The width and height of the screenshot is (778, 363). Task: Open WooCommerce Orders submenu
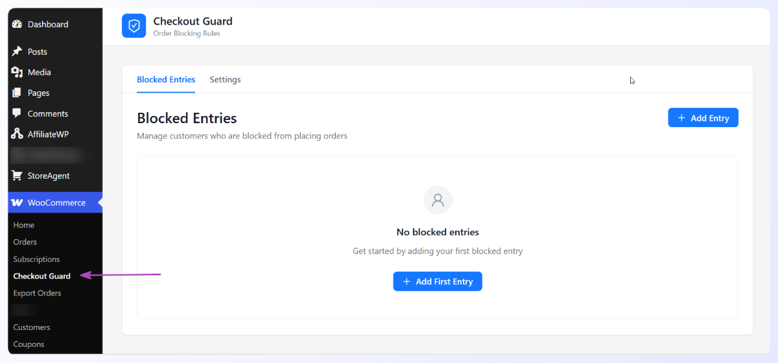25,242
